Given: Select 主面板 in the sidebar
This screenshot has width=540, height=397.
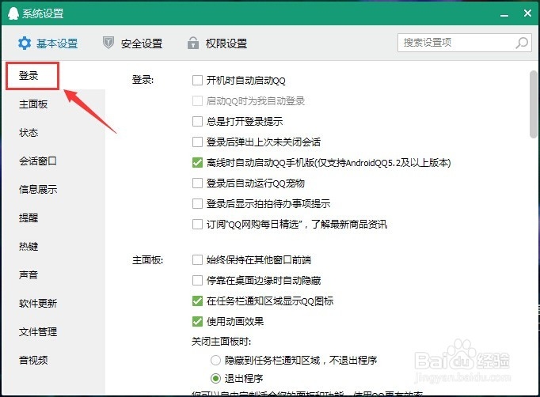Looking at the screenshot, I should 33,104.
